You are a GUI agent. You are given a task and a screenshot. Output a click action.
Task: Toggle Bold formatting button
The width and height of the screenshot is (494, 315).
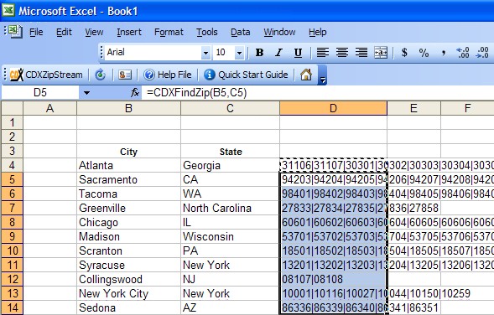(x=260, y=53)
